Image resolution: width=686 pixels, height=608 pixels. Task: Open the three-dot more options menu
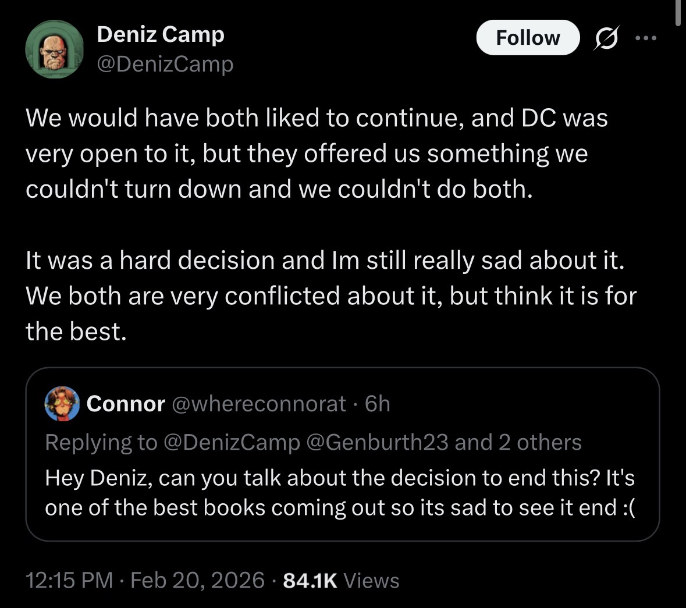tap(645, 38)
